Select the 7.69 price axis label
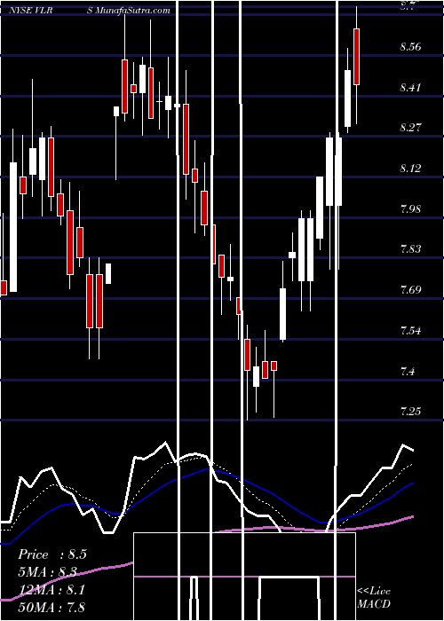This screenshot has height=621, width=444. (x=410, y=290)
